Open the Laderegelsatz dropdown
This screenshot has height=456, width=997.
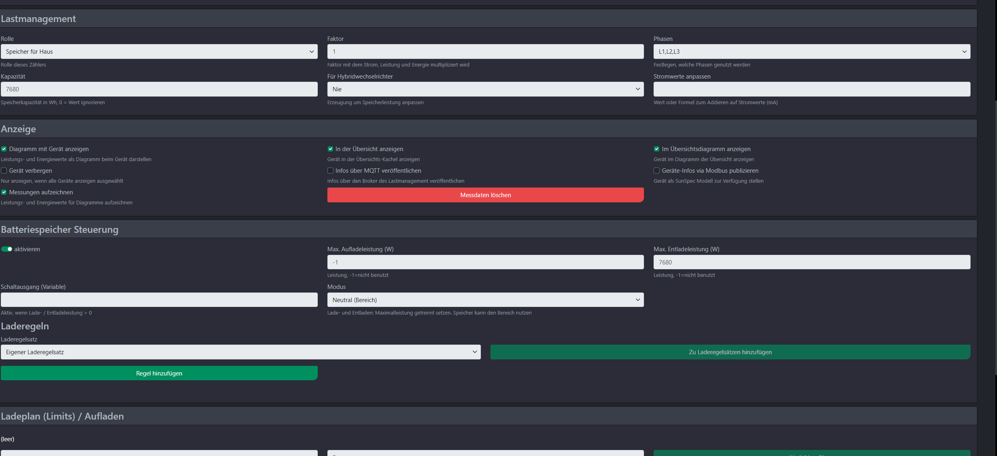240,352
